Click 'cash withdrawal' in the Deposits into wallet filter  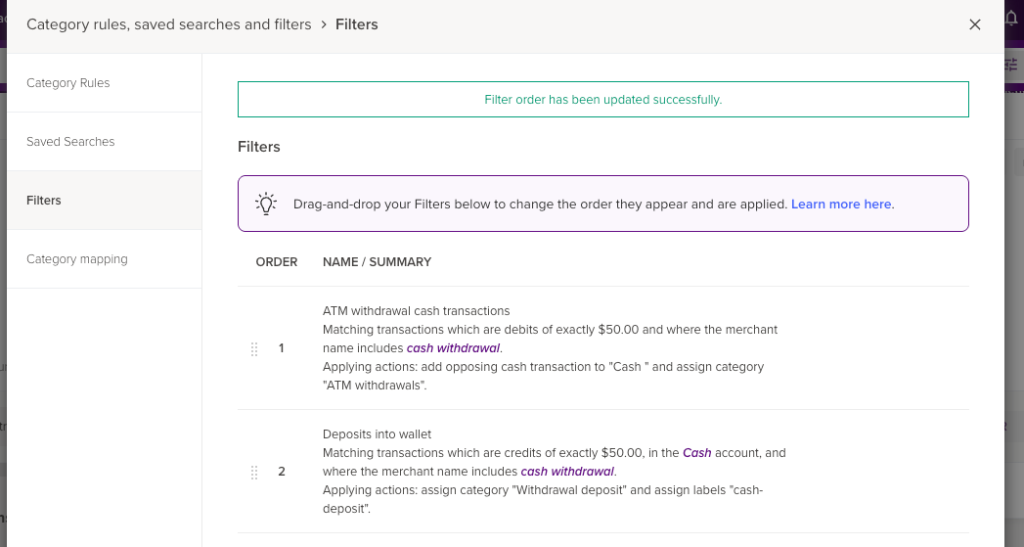pos(567,472)
